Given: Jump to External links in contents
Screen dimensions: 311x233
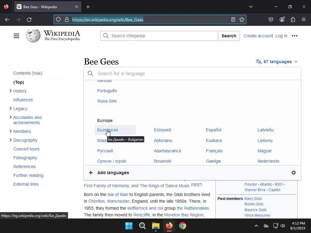Looking at the screenshot, I should coord(26,184).
